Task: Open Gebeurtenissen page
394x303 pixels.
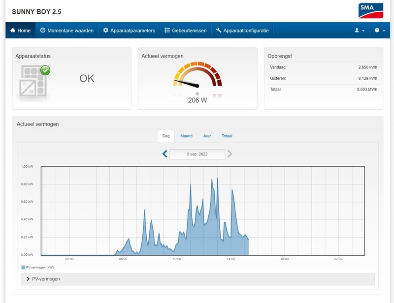Action: [x=186, y=30]
